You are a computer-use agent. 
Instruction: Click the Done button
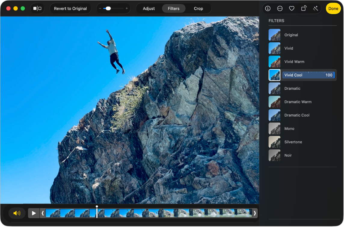coord(333,8)
